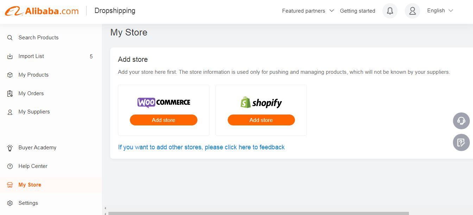Viewport: 473px width, 215px height.
Task: Click the feedback link for other stores
Action: (x=201, y=147)
